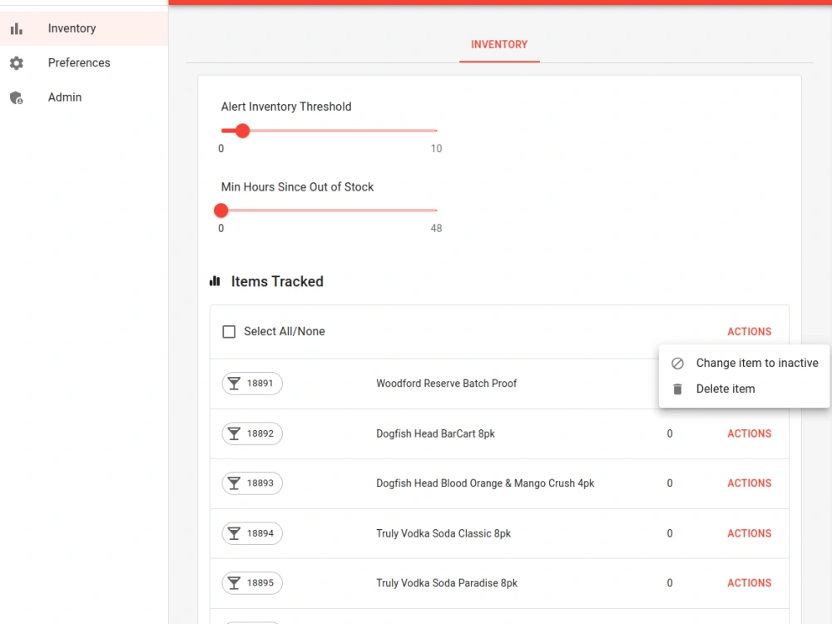The height and width of the screenshot is (624, 832).
Task: Open ACTIONS for Truly Vodka Soda Paradise 8pk
Action: coord(750,582)
